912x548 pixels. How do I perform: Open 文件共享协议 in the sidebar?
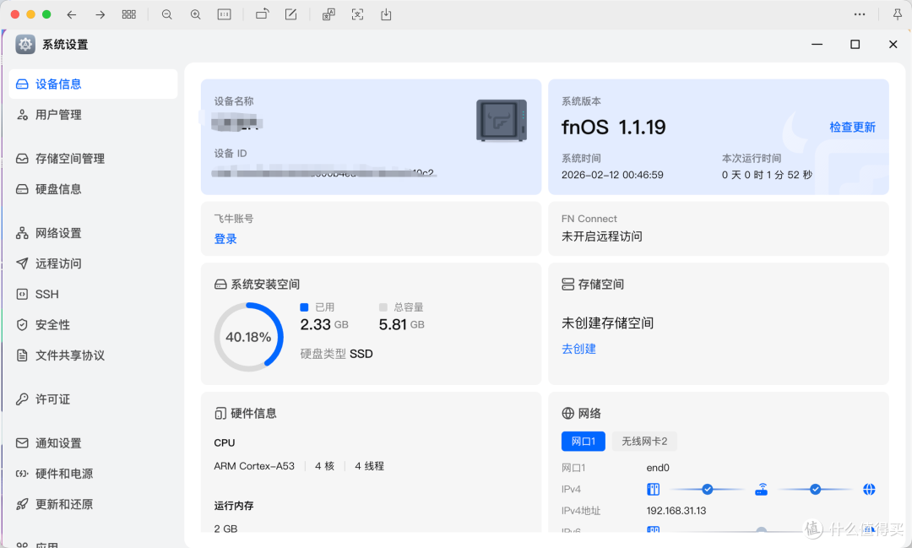pos(93,355)
